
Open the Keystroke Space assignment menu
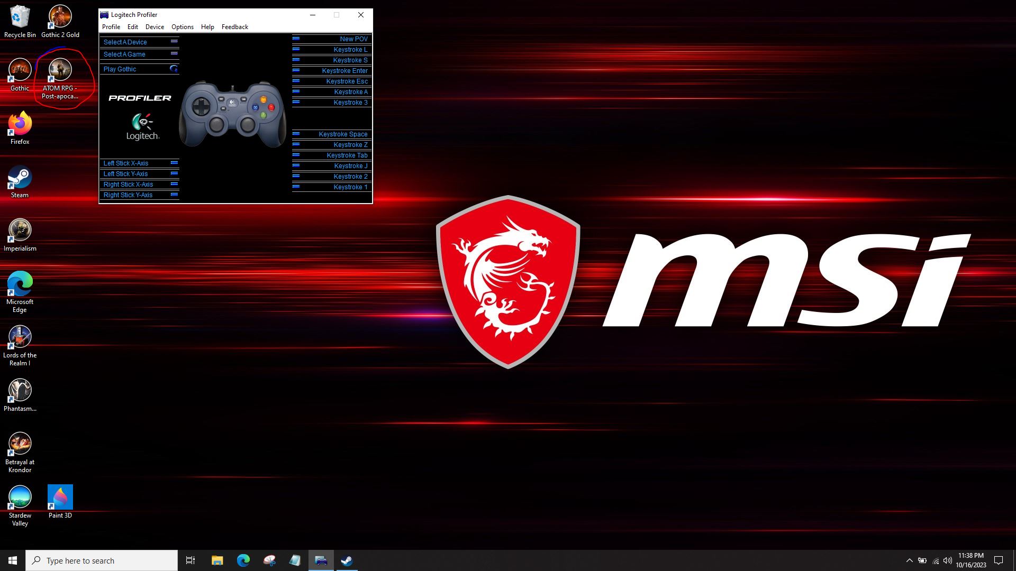332,134
